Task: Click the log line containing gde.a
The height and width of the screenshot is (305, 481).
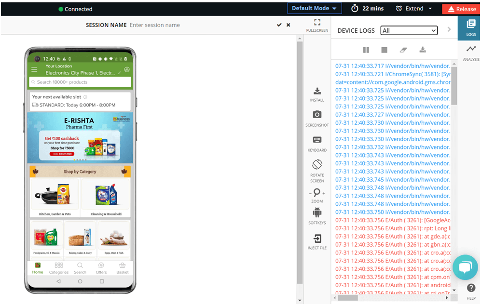Action: click(393, 237)
